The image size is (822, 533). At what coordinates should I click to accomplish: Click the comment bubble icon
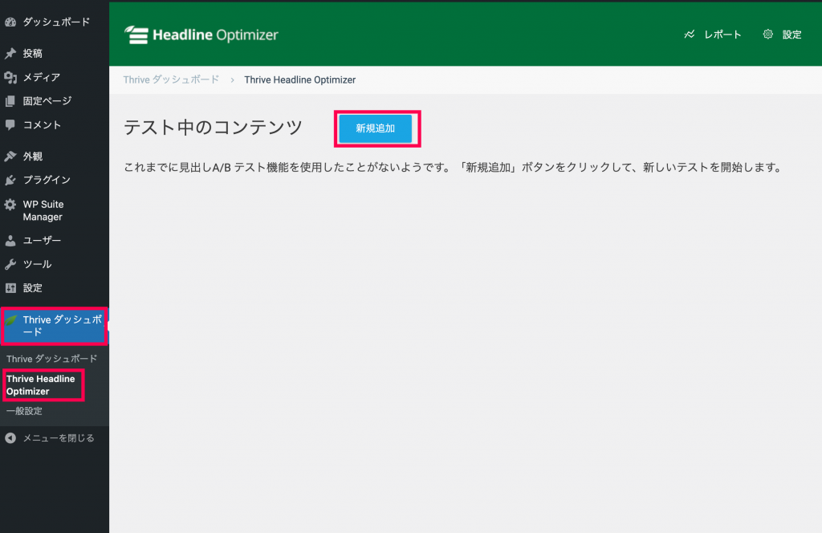[x=10, y=124]
